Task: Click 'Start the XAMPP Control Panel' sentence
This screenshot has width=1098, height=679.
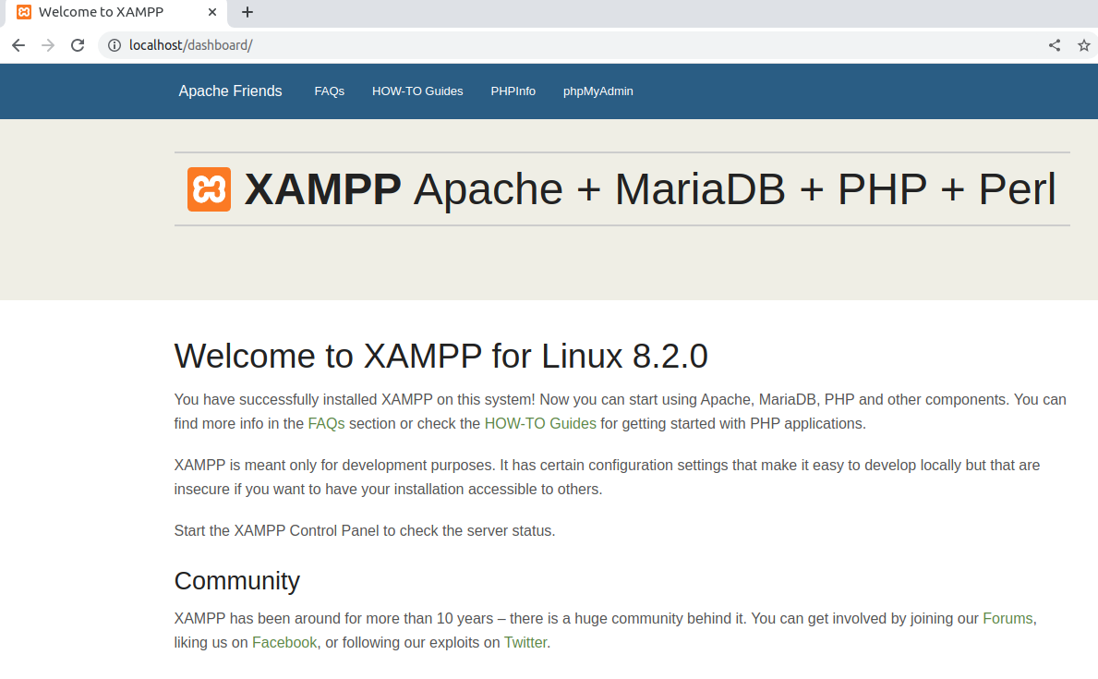Action: [364, 531]
